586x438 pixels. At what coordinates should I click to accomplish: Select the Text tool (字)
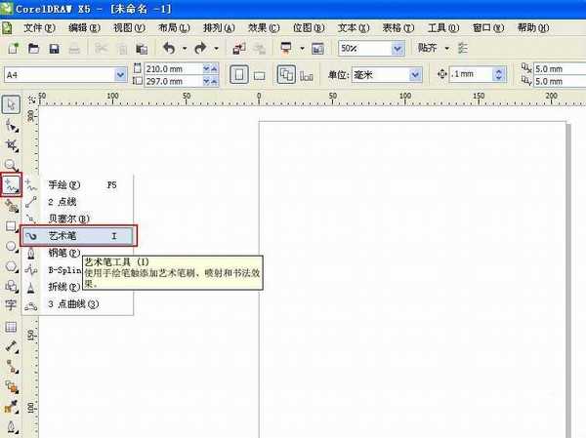click(x=11, y=305)
